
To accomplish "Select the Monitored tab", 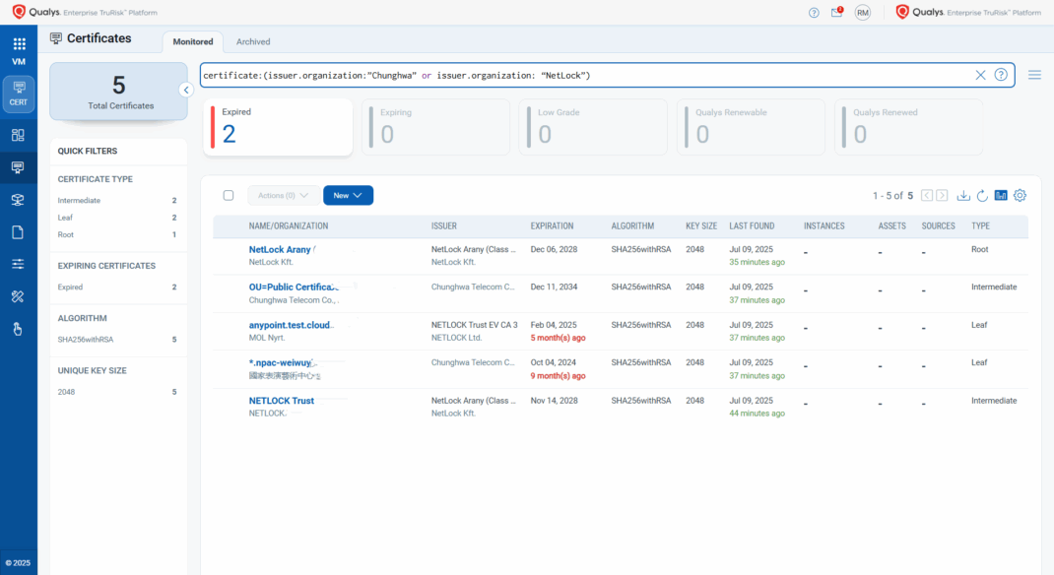I will point(192,41).
